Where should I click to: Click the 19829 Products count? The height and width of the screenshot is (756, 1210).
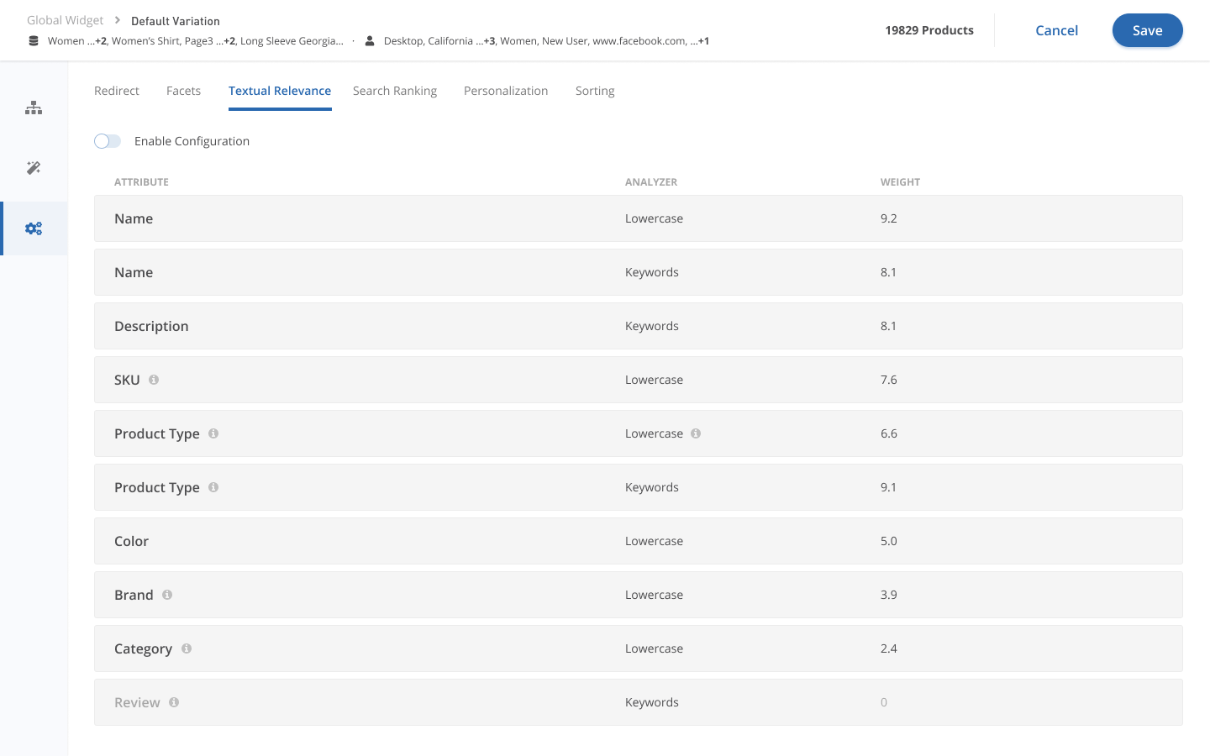929,30
